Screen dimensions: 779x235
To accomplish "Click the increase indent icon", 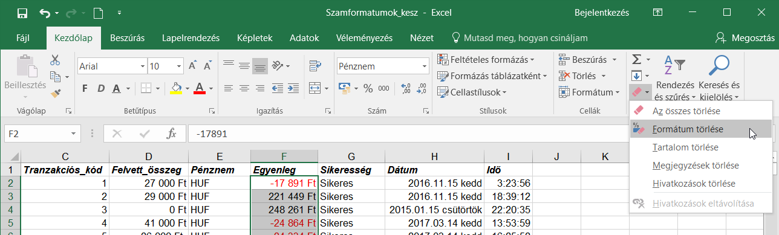I will 293,88.
